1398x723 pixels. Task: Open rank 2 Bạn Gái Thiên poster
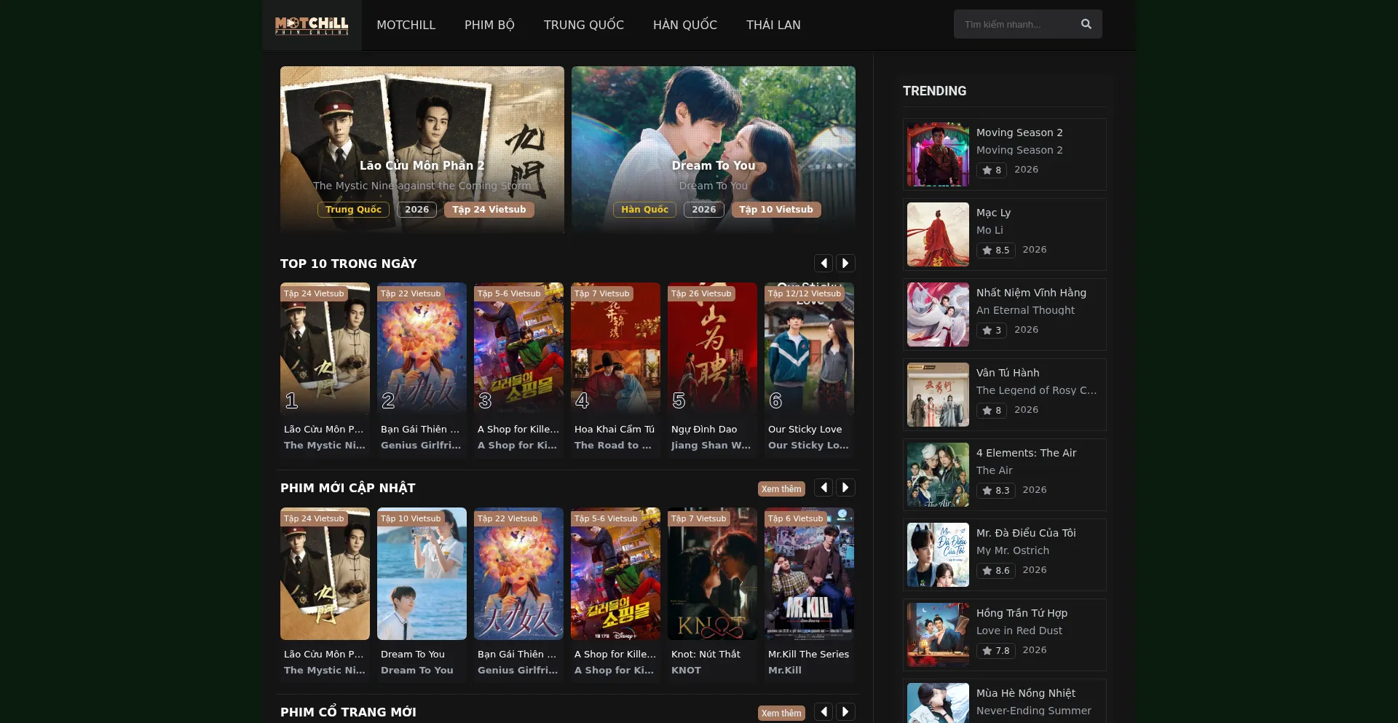(x=422, y=349)
